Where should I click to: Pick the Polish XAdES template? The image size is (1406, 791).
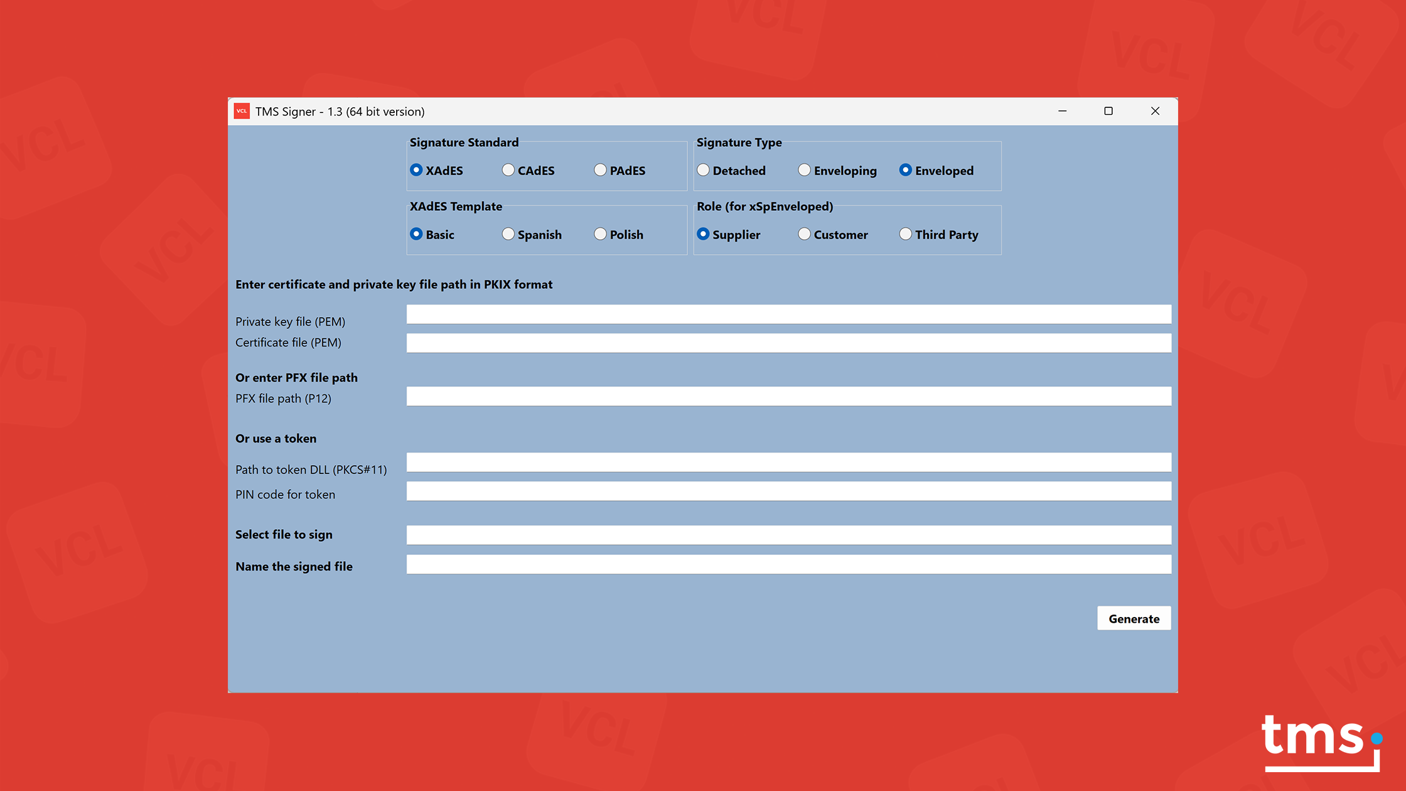click(x=601, y=234)
